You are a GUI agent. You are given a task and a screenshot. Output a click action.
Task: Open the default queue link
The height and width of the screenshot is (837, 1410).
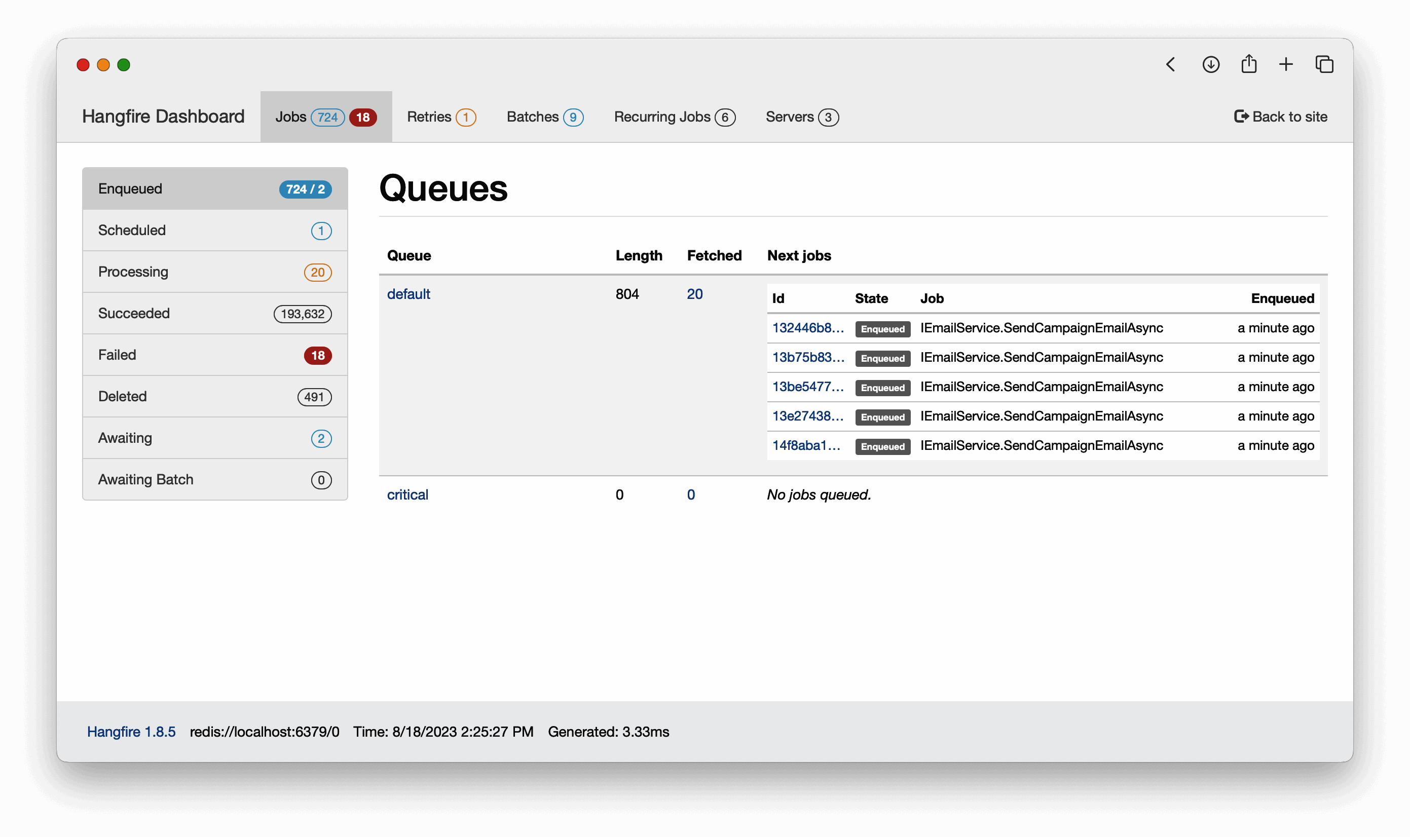(408, 294)
